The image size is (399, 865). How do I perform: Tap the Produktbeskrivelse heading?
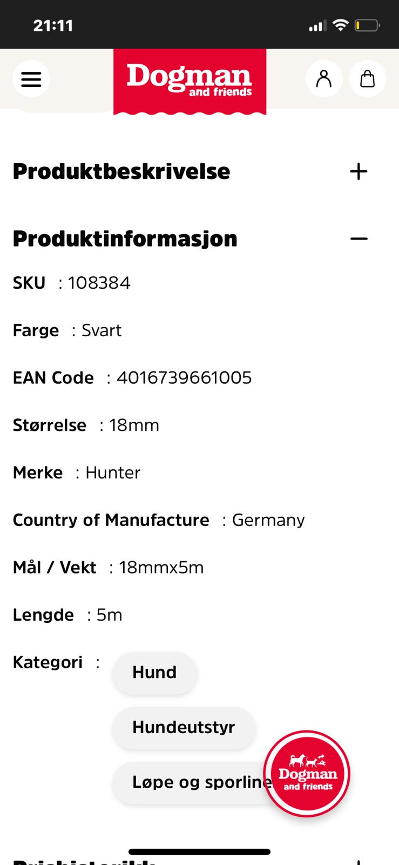click(x=121, y=172)
